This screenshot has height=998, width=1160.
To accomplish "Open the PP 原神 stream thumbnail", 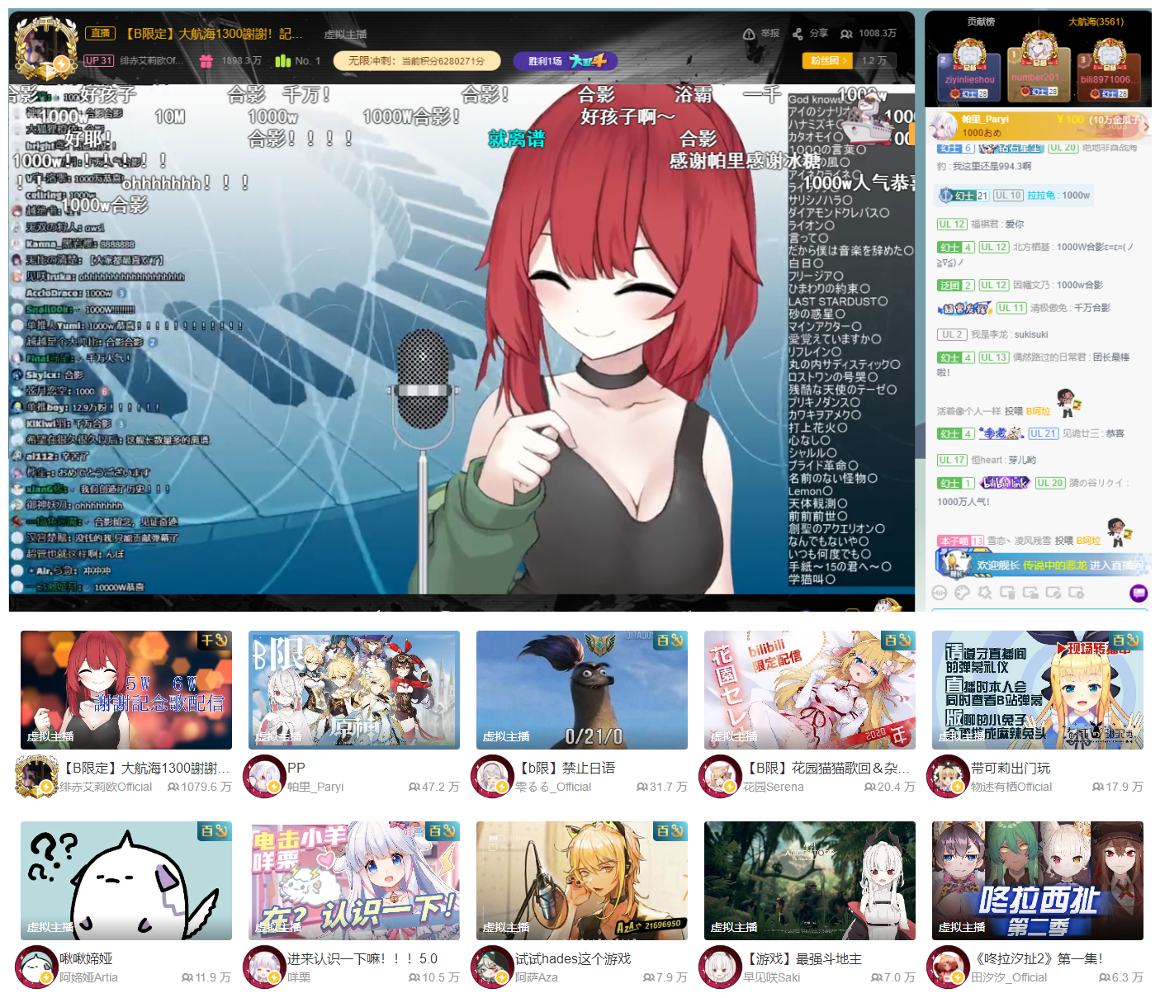I will (x=354, y=690).
